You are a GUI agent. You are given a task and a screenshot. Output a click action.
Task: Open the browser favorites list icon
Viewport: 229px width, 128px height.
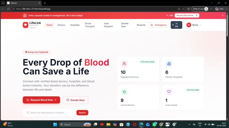click(189, 9)
